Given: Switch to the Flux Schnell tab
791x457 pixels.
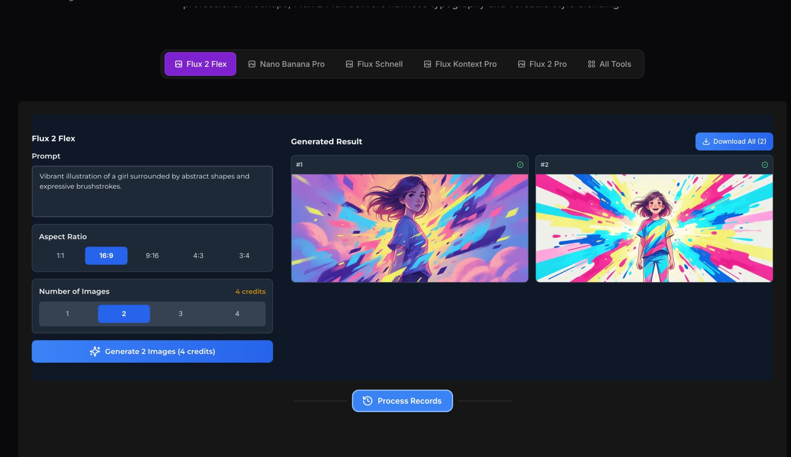Looking at the screenshot, I should [374, 64].
